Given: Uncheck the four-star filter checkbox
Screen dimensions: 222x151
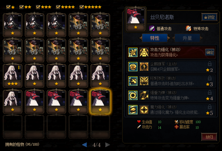Looking at the screenshot, I should click(x=58, y=7).
